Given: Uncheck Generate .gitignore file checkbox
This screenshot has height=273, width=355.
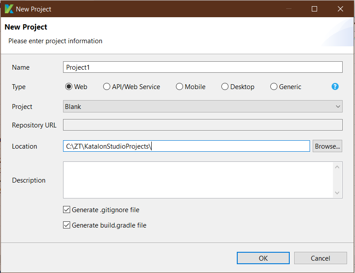Looking at the screenshot, I should click(67, 209).
